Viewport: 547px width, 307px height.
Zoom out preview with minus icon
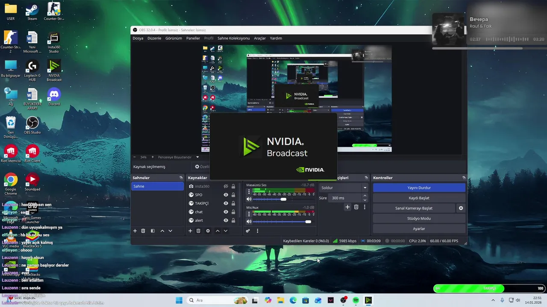[134, 157]
